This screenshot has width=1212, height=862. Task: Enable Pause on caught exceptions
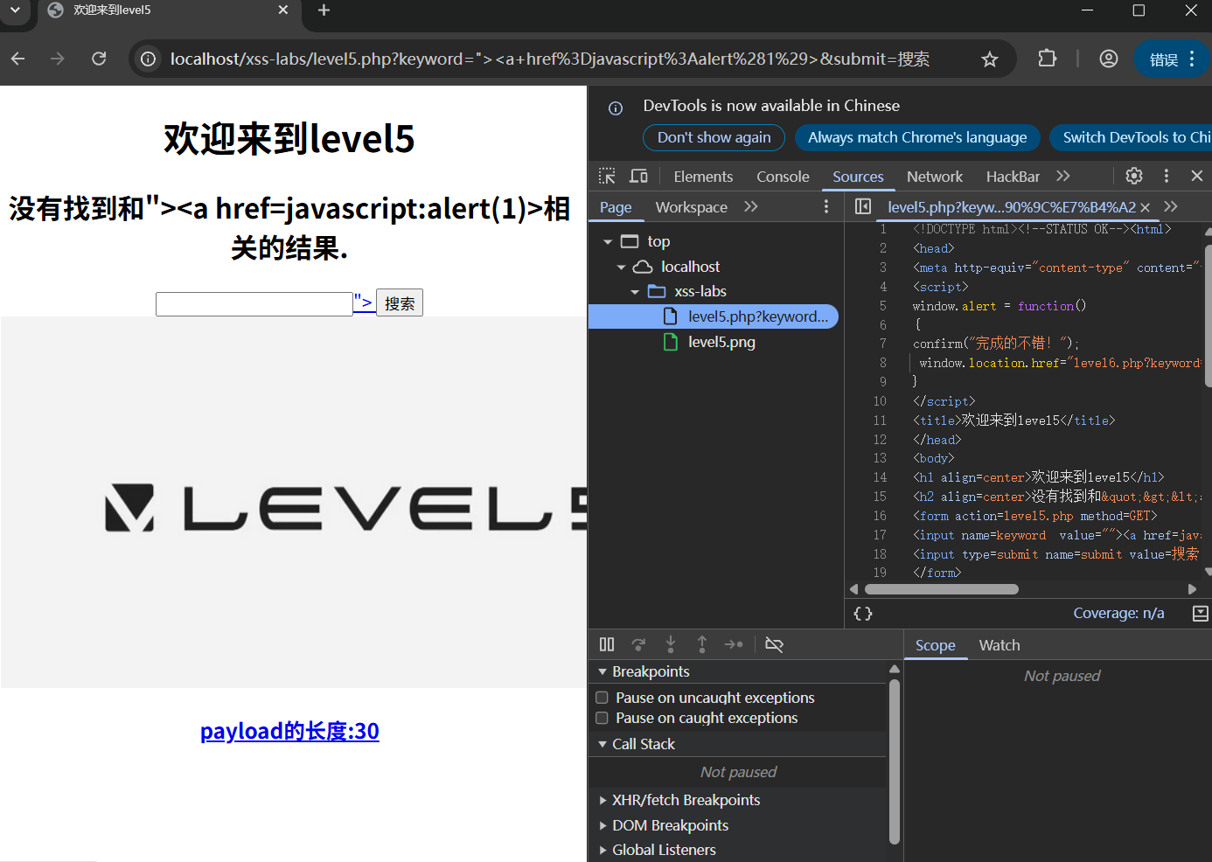tap(602, 718)
